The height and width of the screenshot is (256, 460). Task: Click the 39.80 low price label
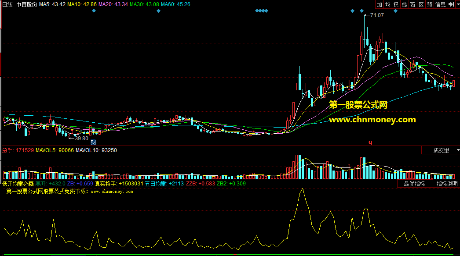[81, 139]
